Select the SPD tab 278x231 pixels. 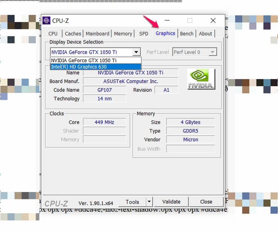coord(143,34)
